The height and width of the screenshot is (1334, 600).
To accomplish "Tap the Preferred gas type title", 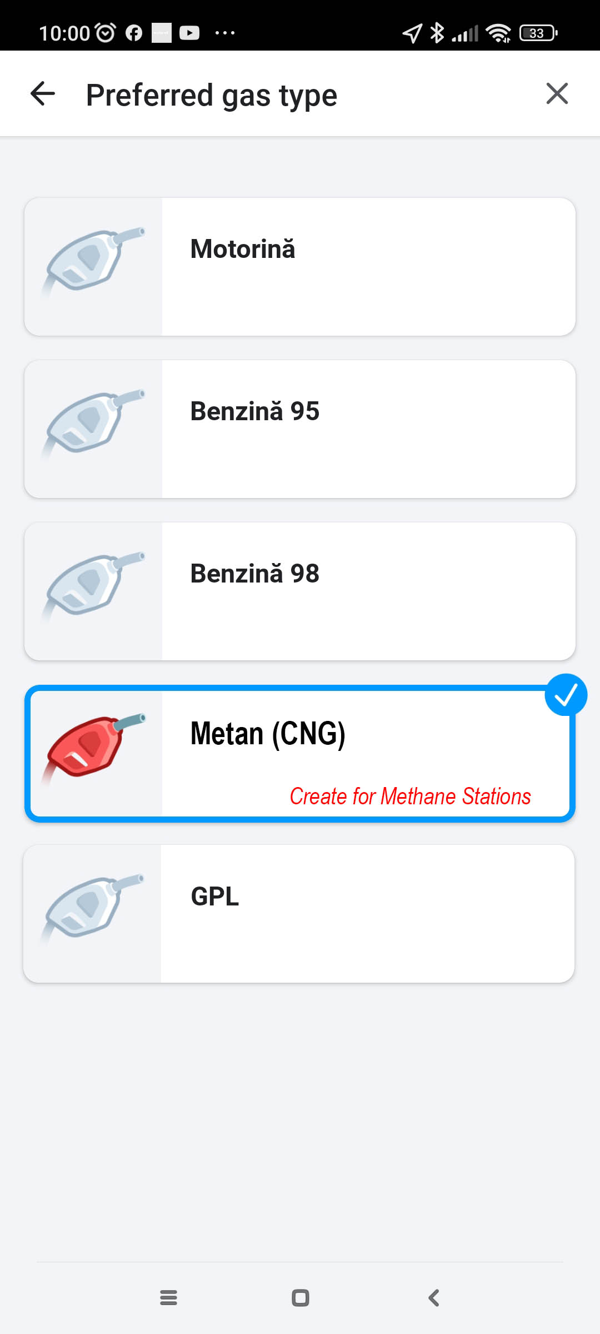I will pos(212,95).
